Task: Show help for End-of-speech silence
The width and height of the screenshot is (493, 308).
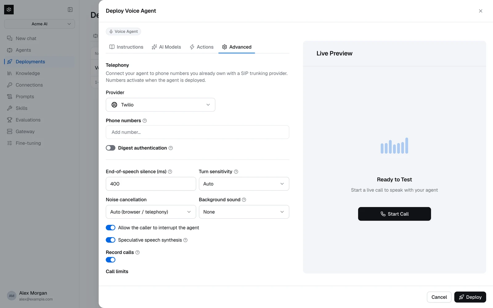Action: pos(170,172)
